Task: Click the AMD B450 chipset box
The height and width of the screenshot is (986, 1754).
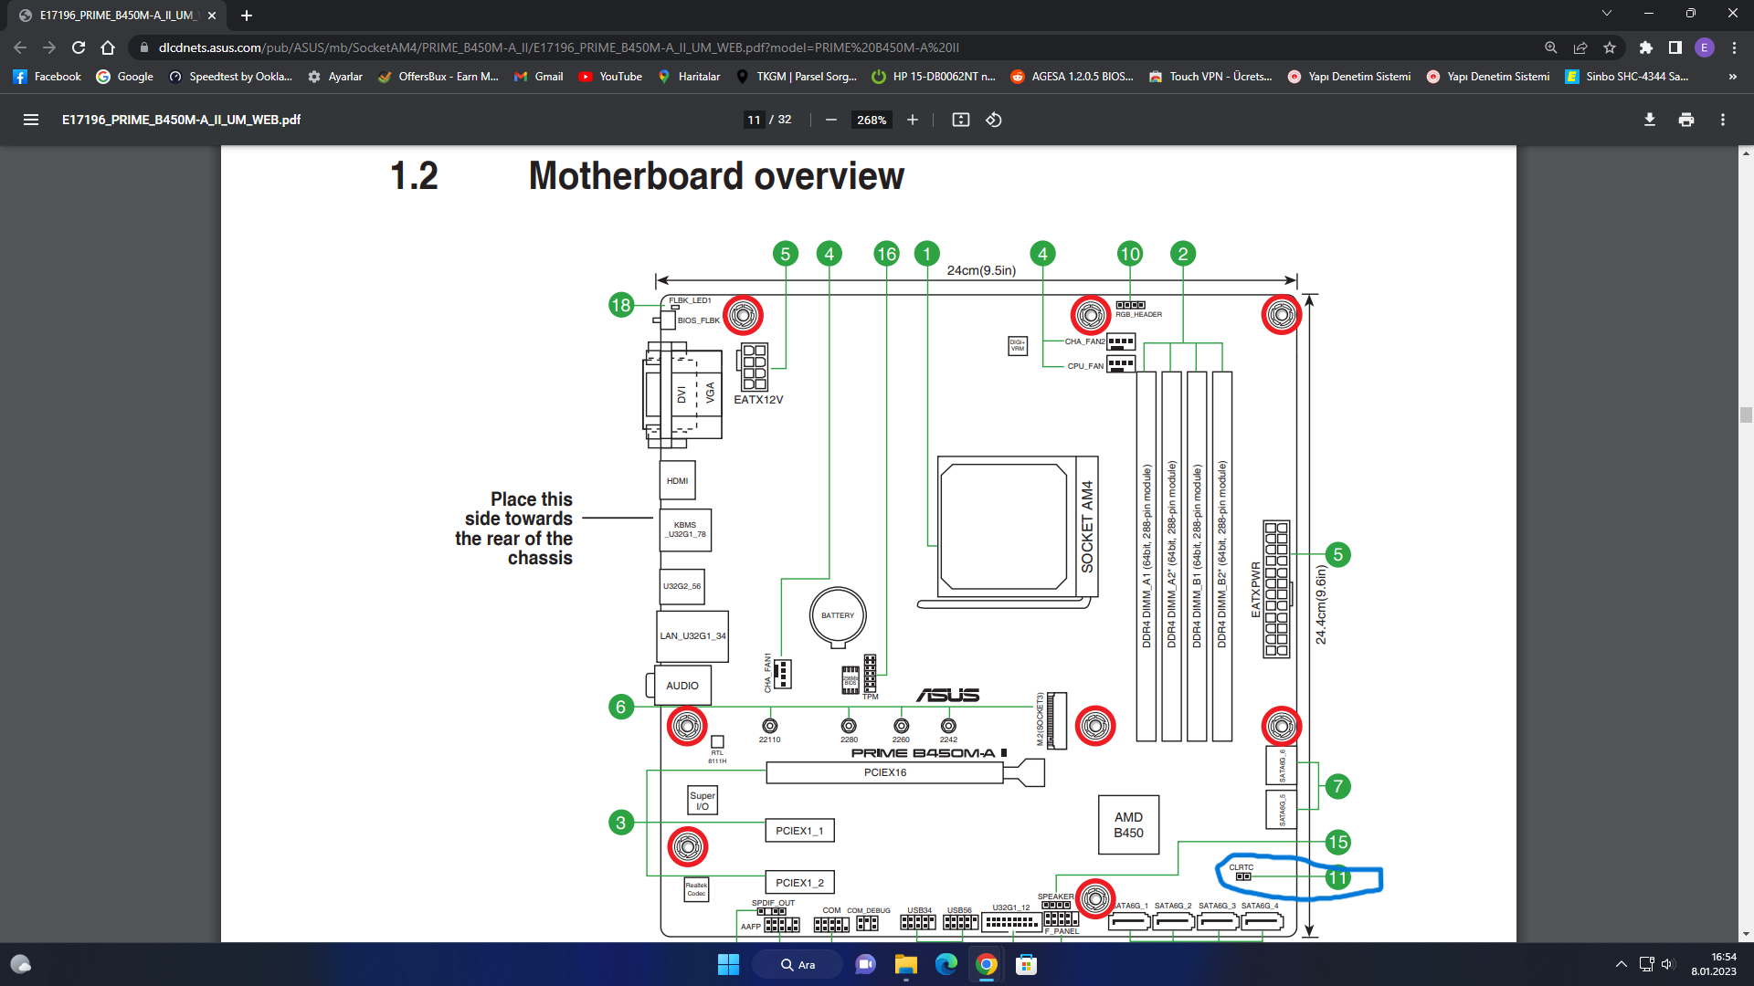Action: [1128, 824]
